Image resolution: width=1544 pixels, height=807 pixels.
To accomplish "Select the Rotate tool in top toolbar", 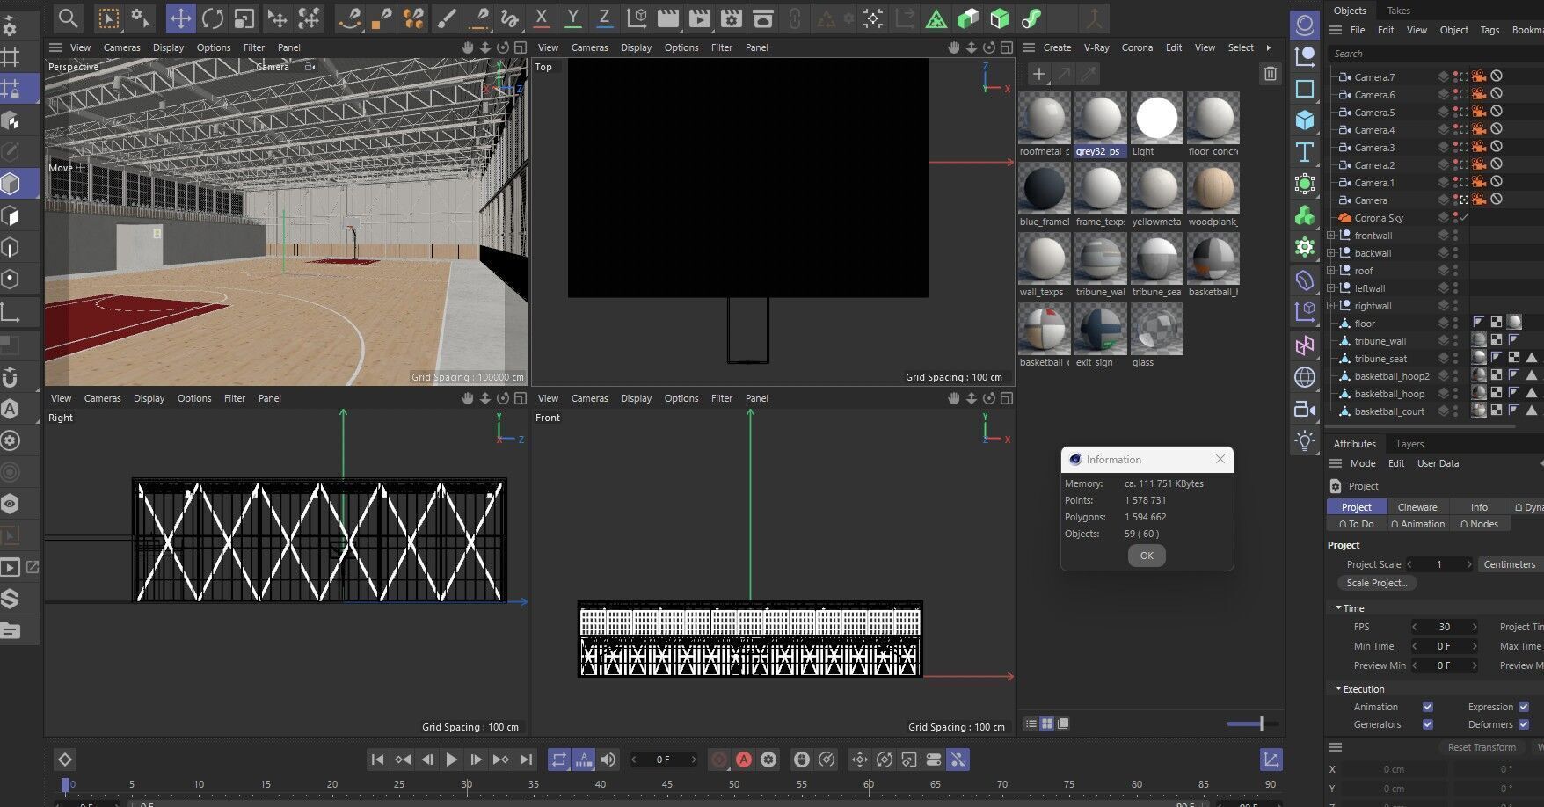I will tap(212, 18).
